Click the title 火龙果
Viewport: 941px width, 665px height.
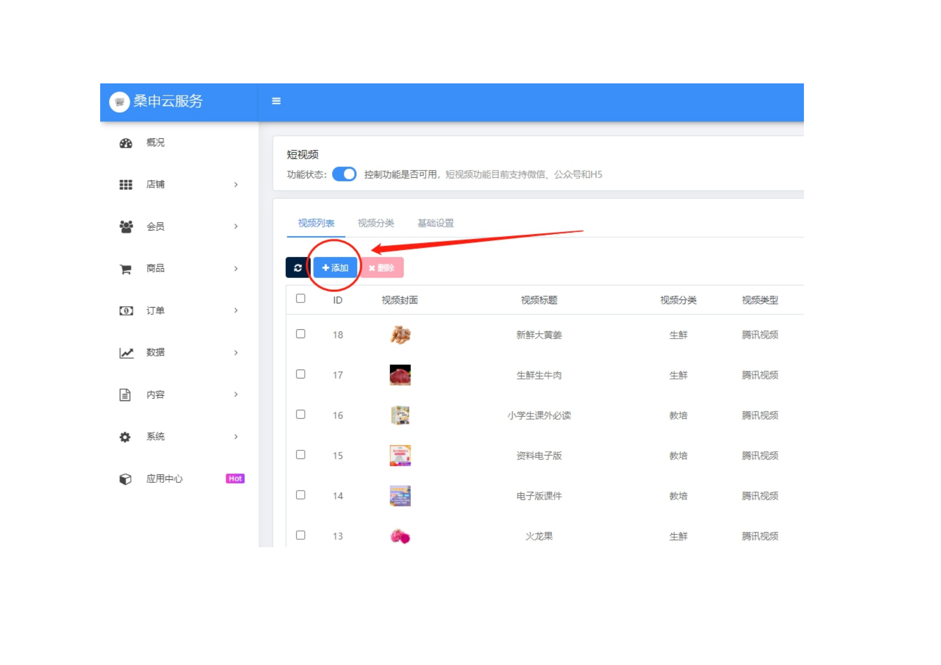coord(539,536)
